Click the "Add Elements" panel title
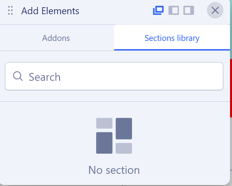 [50, 11]
